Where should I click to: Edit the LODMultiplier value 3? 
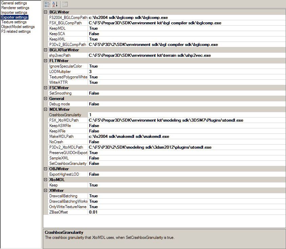[186, 72]
